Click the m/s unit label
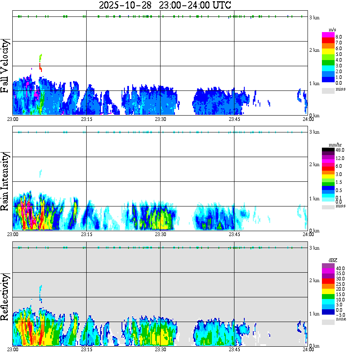The width and height of the screenshot is (349, 357). [332, 30]
